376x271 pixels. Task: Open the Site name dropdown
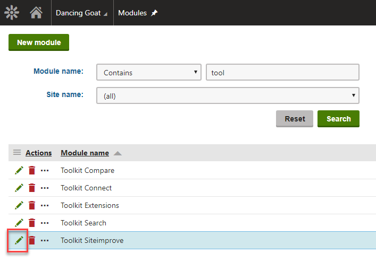coord(228,96)
